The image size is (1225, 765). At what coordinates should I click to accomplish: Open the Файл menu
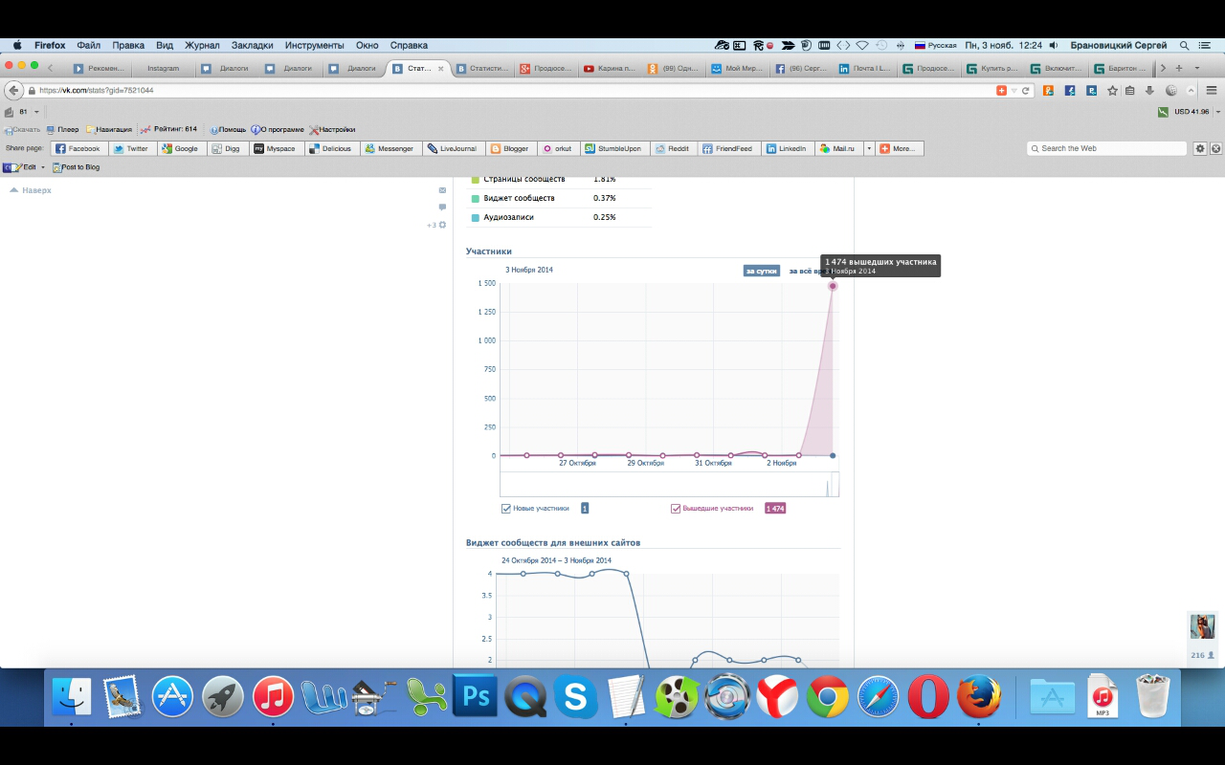click(89, 45)
